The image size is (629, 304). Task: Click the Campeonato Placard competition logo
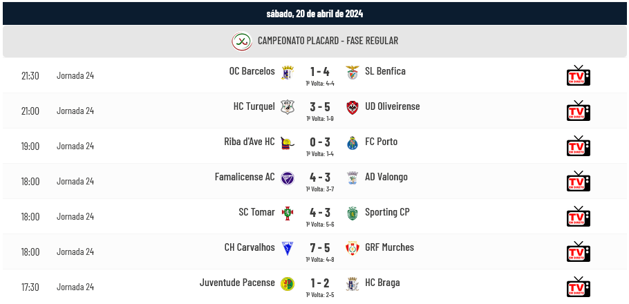pos(242,41)
